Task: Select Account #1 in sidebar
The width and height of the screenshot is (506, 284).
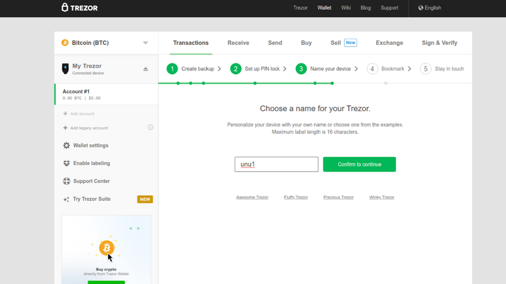Action: pyautogui.click(x=106, y=94)
